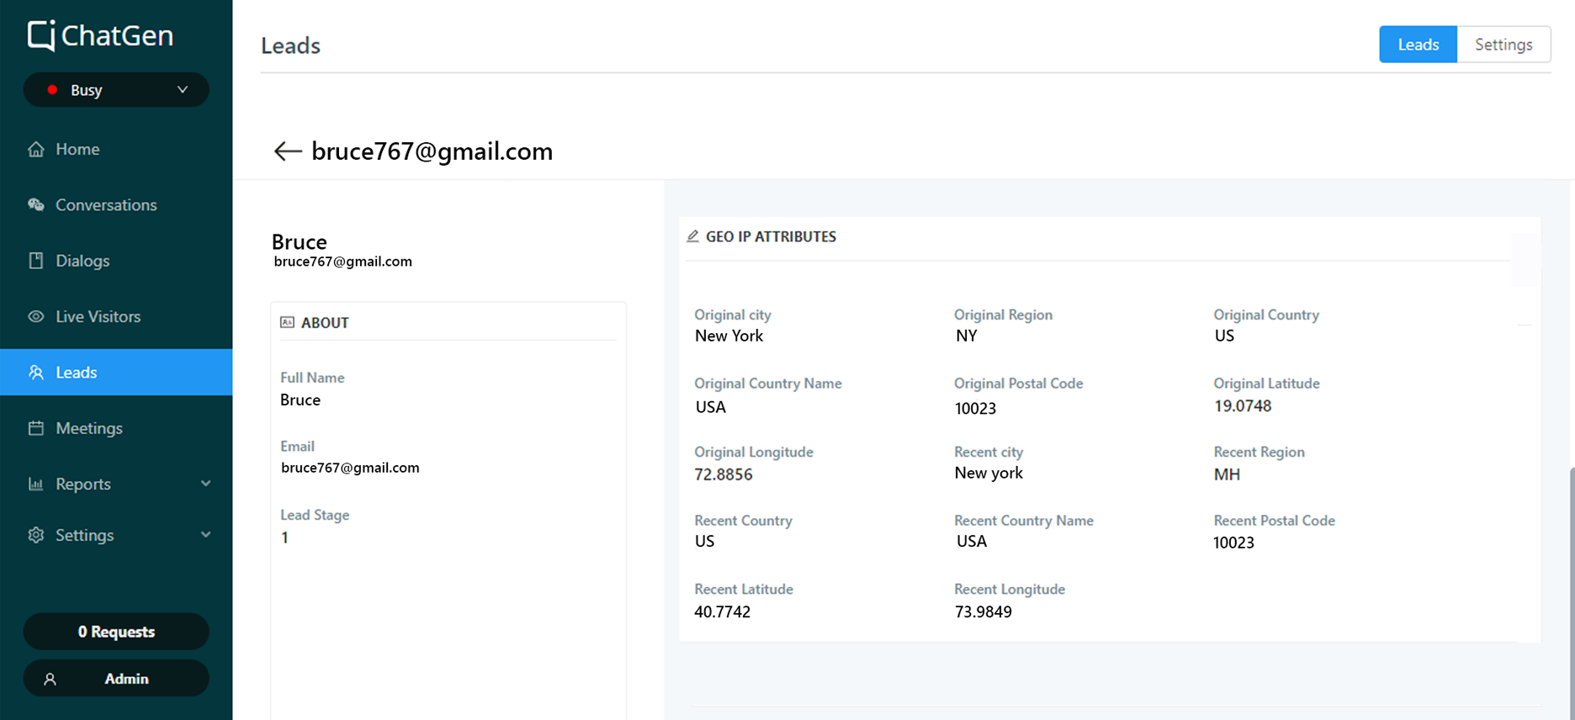The height and width of the screenshot is (720, 1575).
Task: Select the Leads tab at top right
Action: tap(1418, 45)
